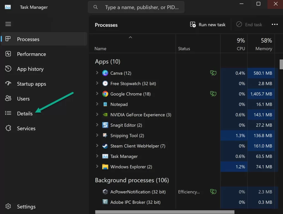Click the search magnifier icon
Viewport: 283px width, 214px height.
[x=95, y=7]
